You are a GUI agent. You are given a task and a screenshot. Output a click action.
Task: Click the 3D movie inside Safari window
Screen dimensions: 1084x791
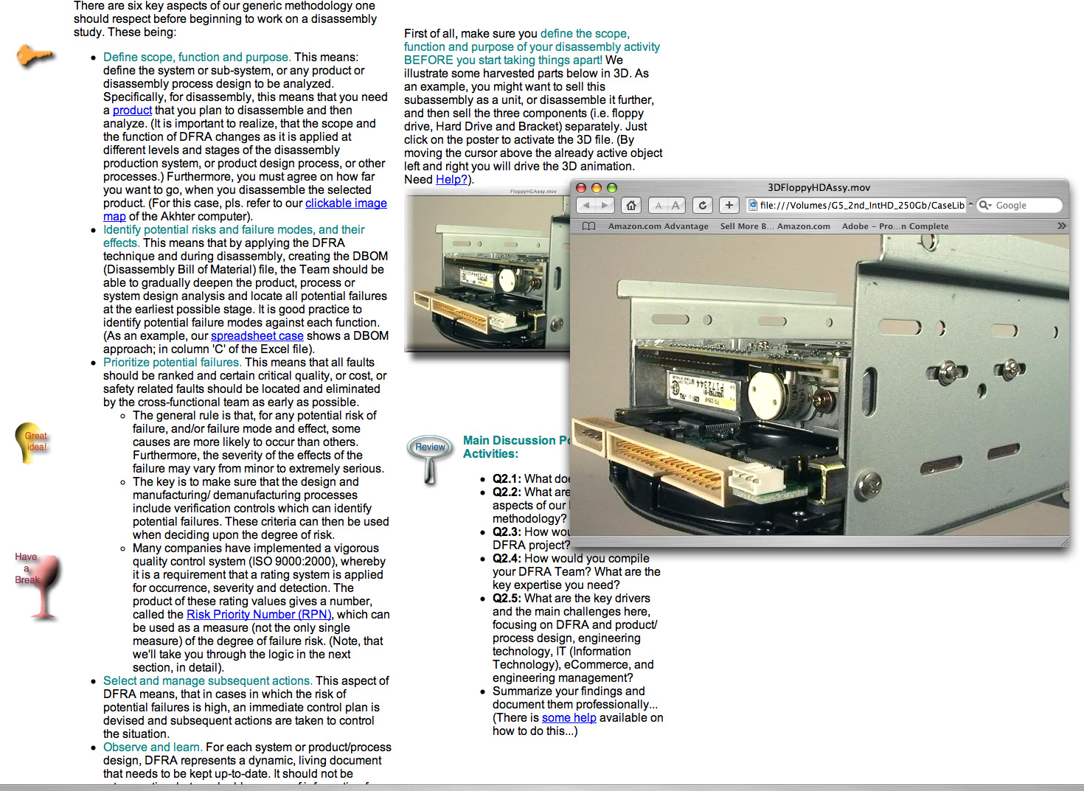[x=819, y=385]
